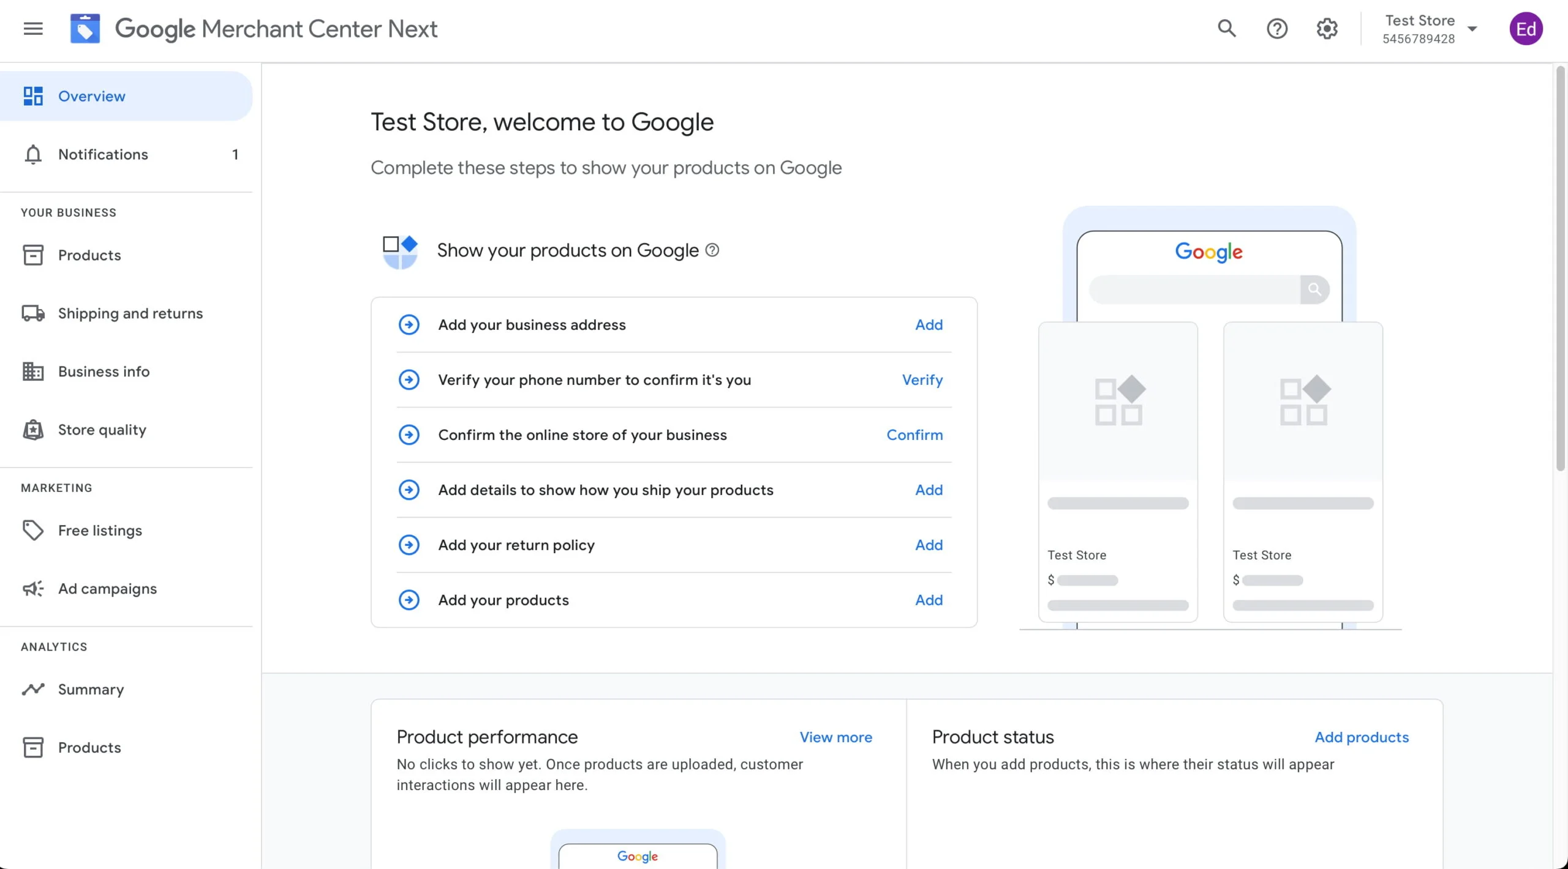
Task: Open Notifications in the sidebar
Action: click(126, 154)
